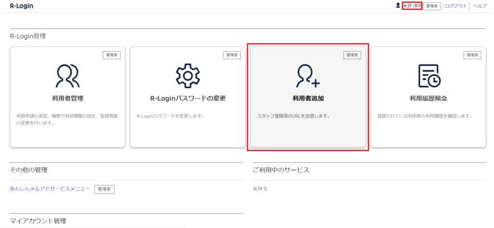Screen dimensions: 494x228
Task: Click the two-person icon for 利用者管理
Action: pyautogui.click(x=68, y=75)
